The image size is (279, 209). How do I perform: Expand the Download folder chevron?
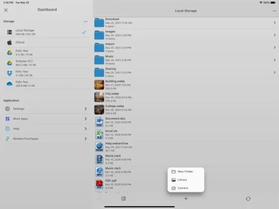pos(274,23)
